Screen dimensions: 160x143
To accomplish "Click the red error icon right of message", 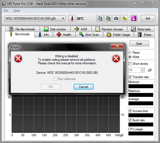I will tap(116, 59).
